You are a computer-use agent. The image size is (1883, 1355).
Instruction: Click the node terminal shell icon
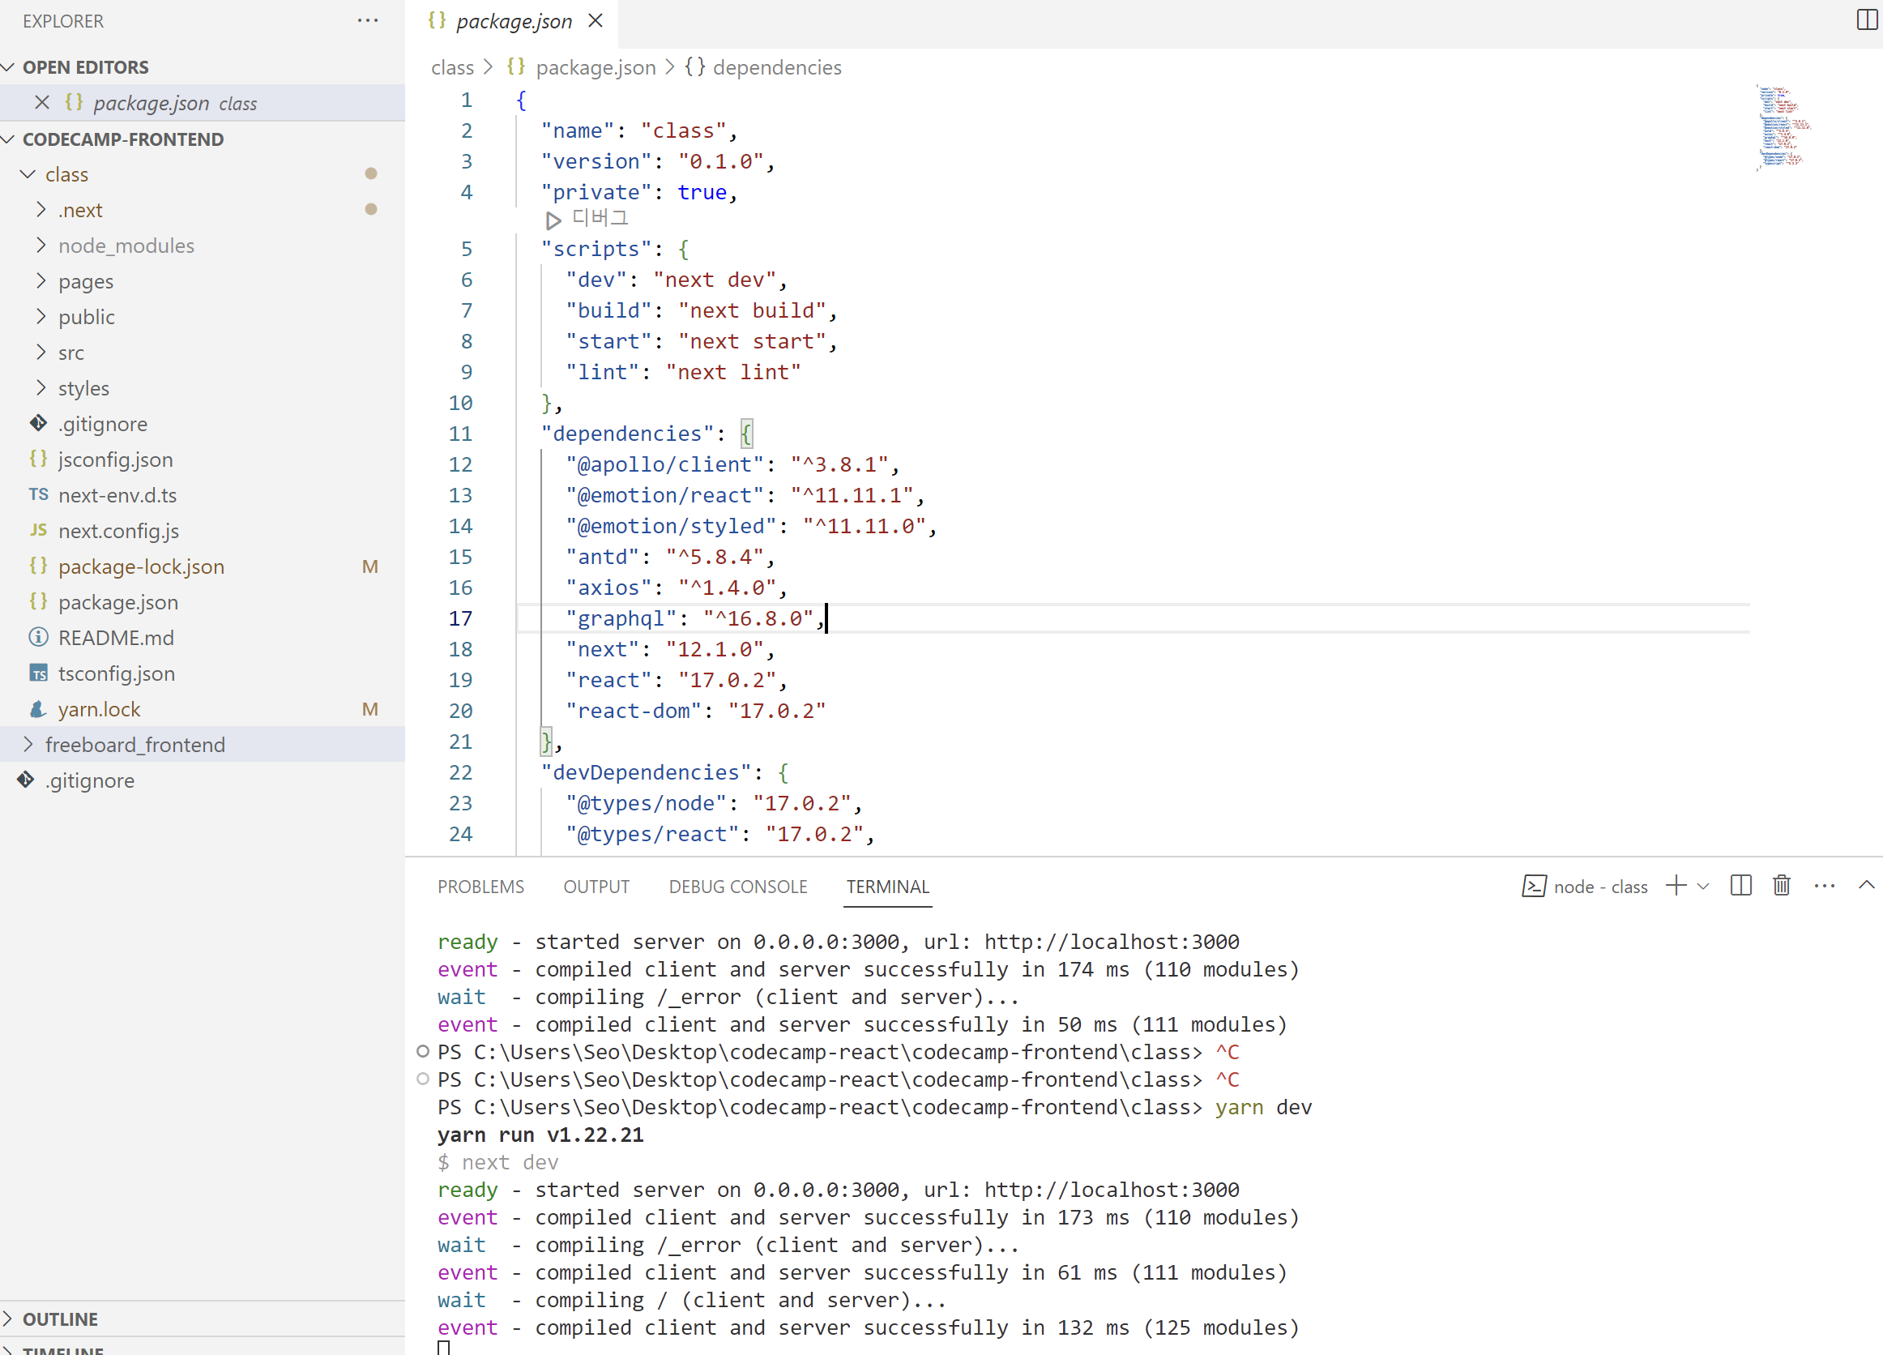pos(1534,886)
